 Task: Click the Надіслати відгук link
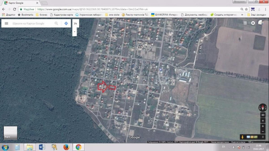238,142
